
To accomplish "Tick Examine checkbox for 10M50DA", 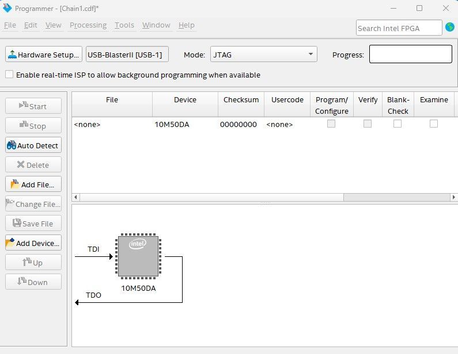I will [x=434, y=124].
